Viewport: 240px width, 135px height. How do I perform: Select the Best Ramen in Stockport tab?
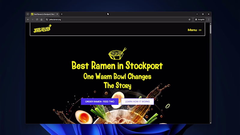[x=44, y=14]
